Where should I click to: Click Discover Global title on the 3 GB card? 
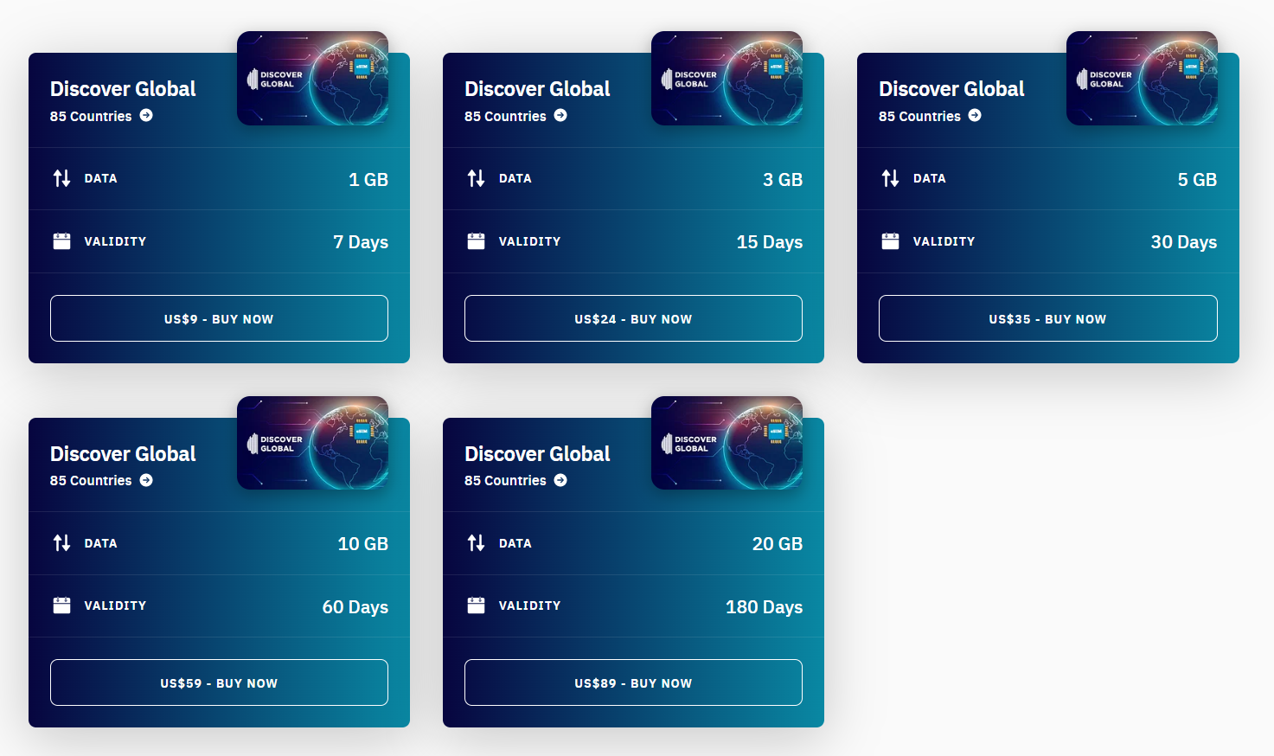pyautogui.click(x=537, y=89)
